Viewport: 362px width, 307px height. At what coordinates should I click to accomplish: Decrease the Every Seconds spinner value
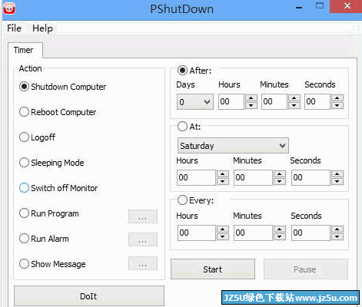[337, 236]
